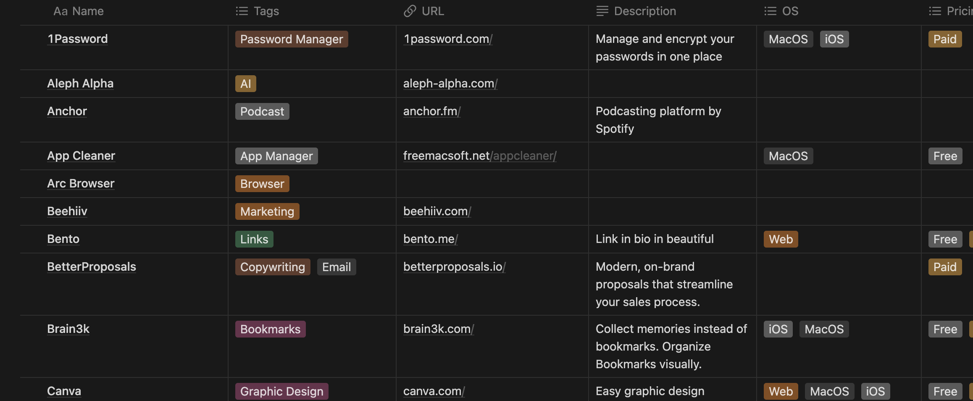This screenshot has height=401, width=973.
Task: Click the Paid tag in BetterProposals row
Action: coord(945,267)
